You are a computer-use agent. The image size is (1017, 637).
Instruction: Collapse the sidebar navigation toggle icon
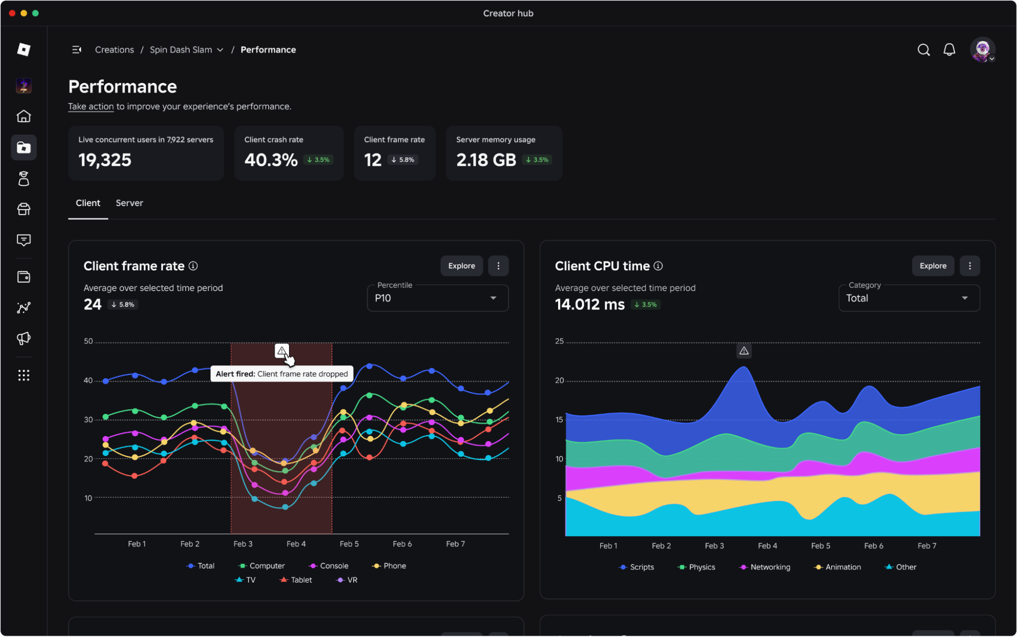pyautogui.click(x=77, y=50)
